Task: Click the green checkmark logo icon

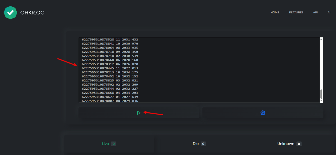Action: [10, 13]
